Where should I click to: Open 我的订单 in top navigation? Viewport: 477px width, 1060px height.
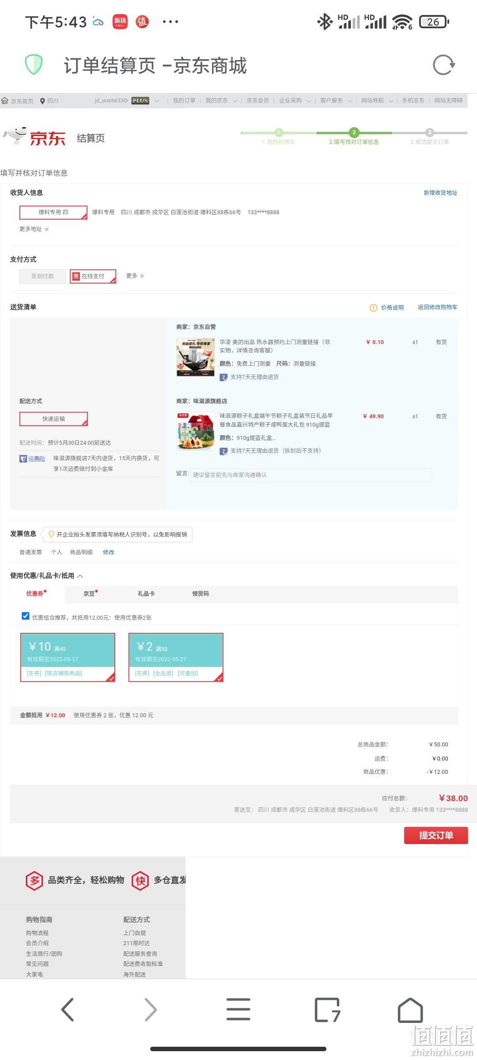click(x=184, y=101)
